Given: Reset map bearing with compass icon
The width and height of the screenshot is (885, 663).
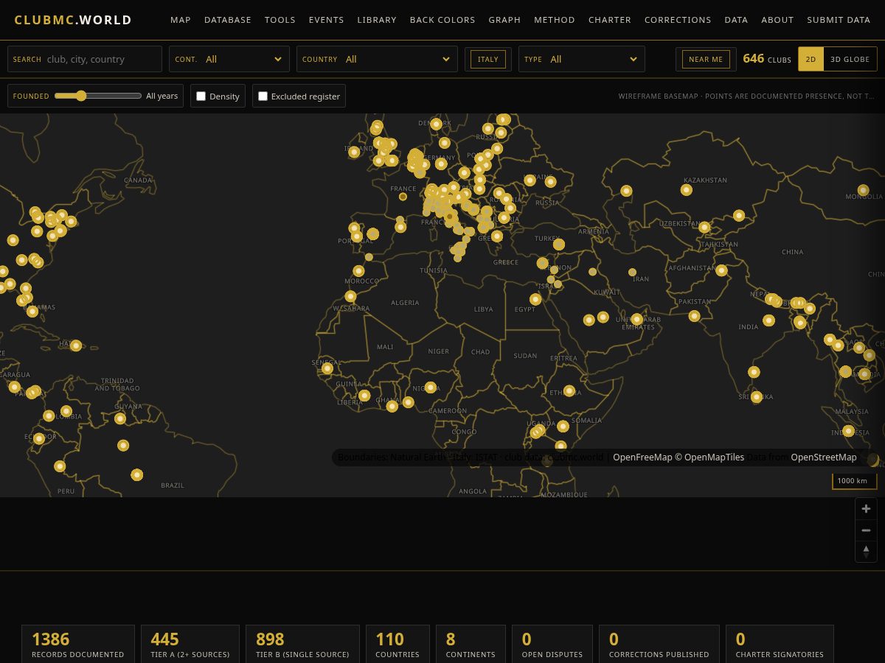Looking at the screenshot, I should [x=866, y=551].
